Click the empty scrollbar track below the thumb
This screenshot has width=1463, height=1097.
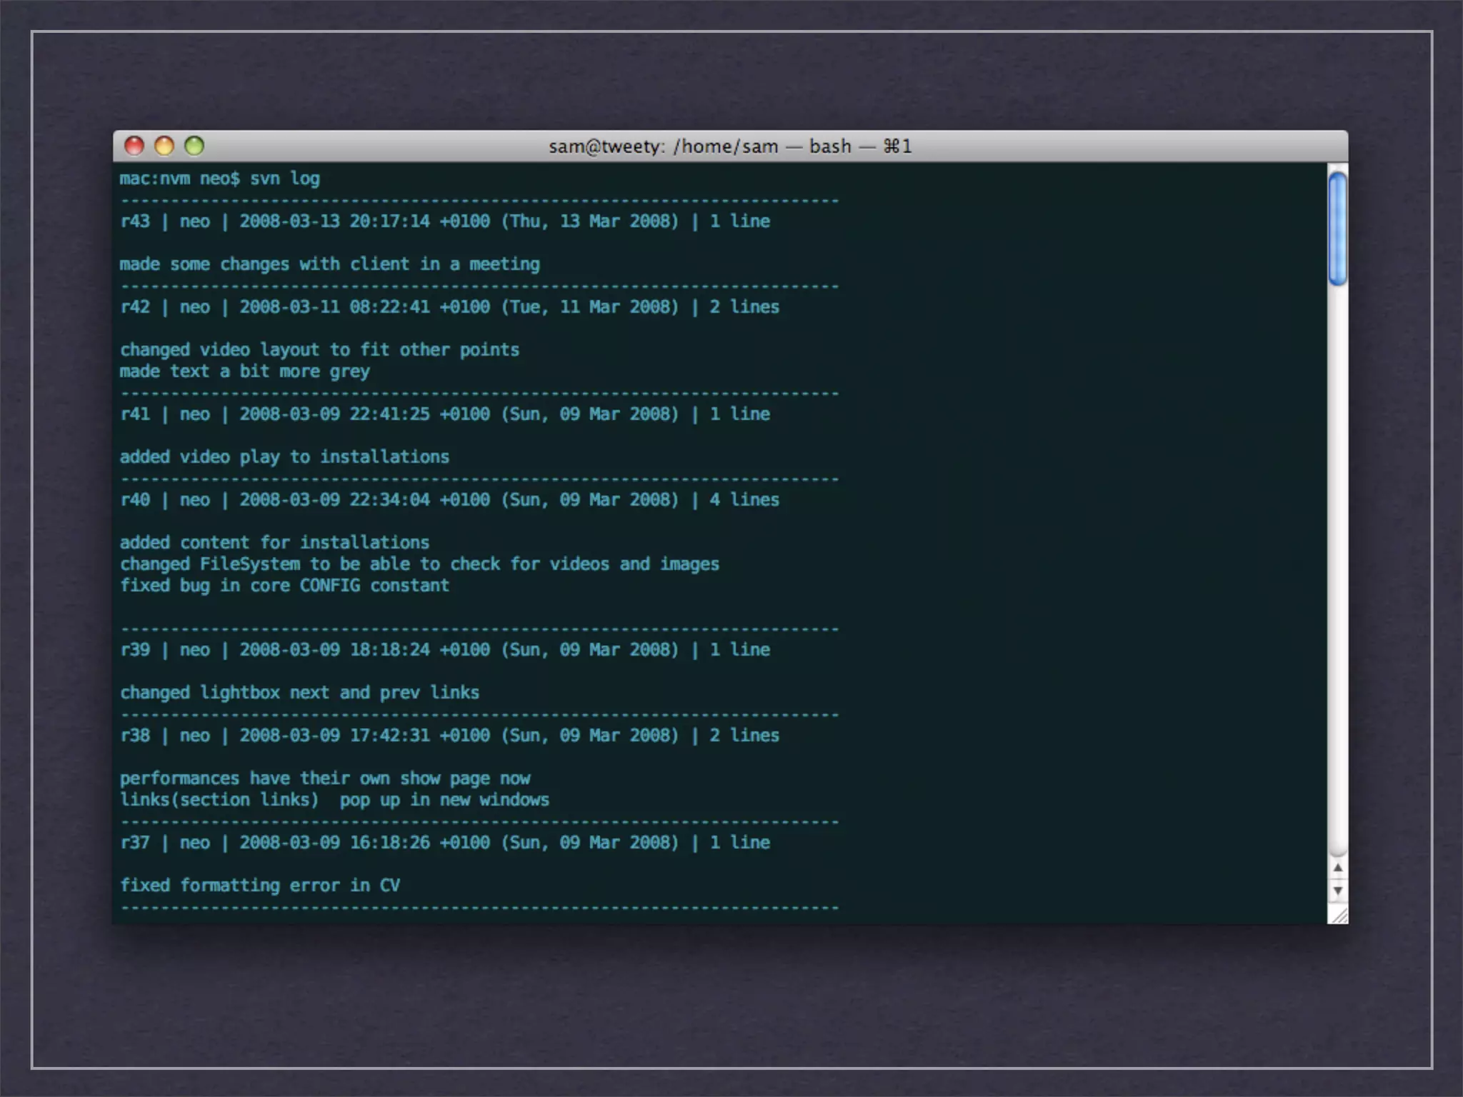coord(1337,571)
